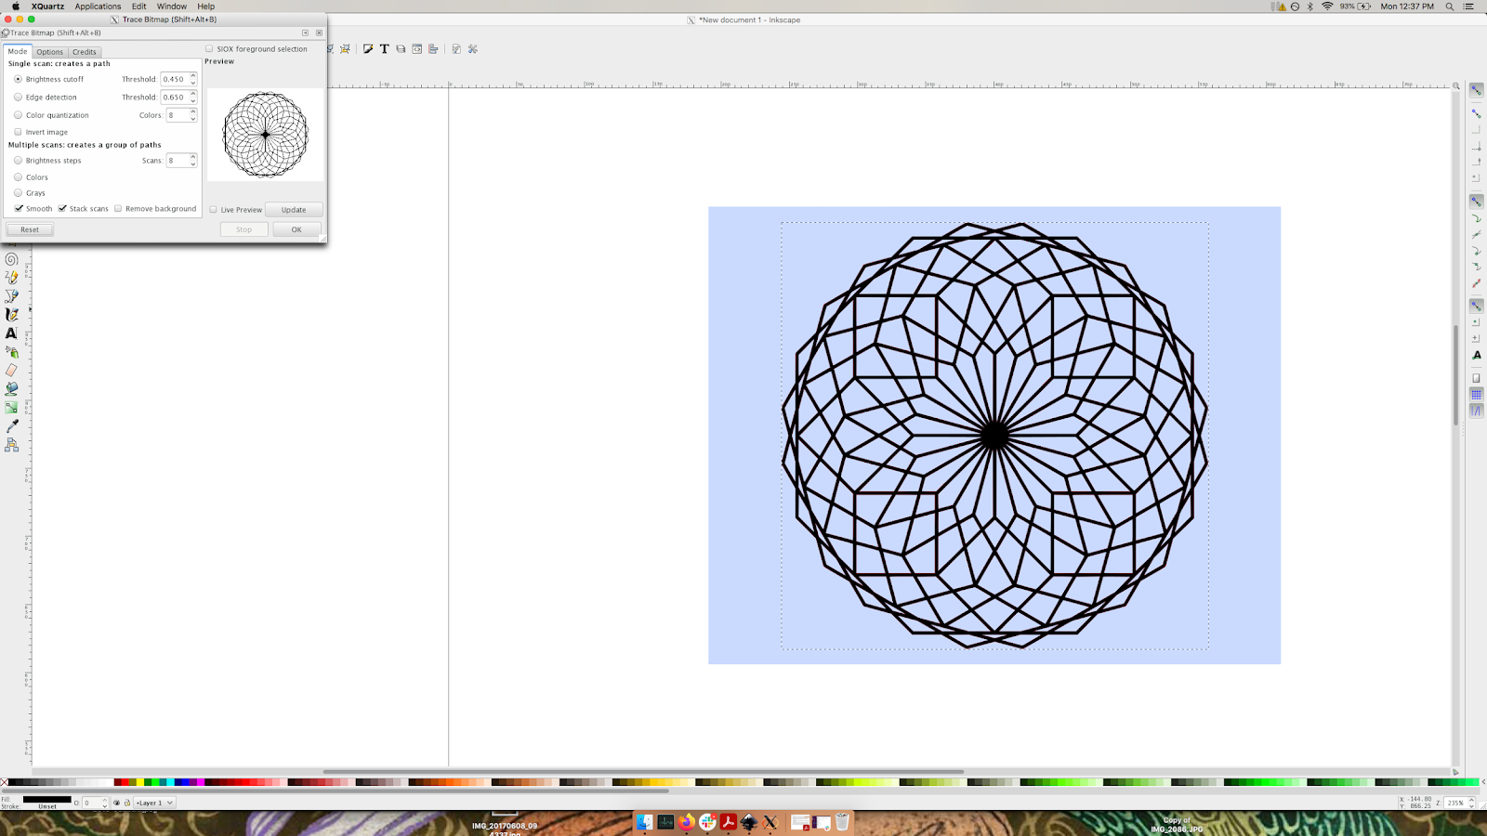Viewport: 1487px width, 836px height.
Task: Increment the Colors spinner value
Action: [192, 111]
